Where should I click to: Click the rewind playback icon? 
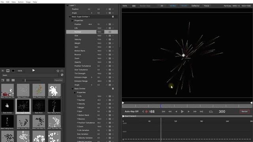point(170,112)
